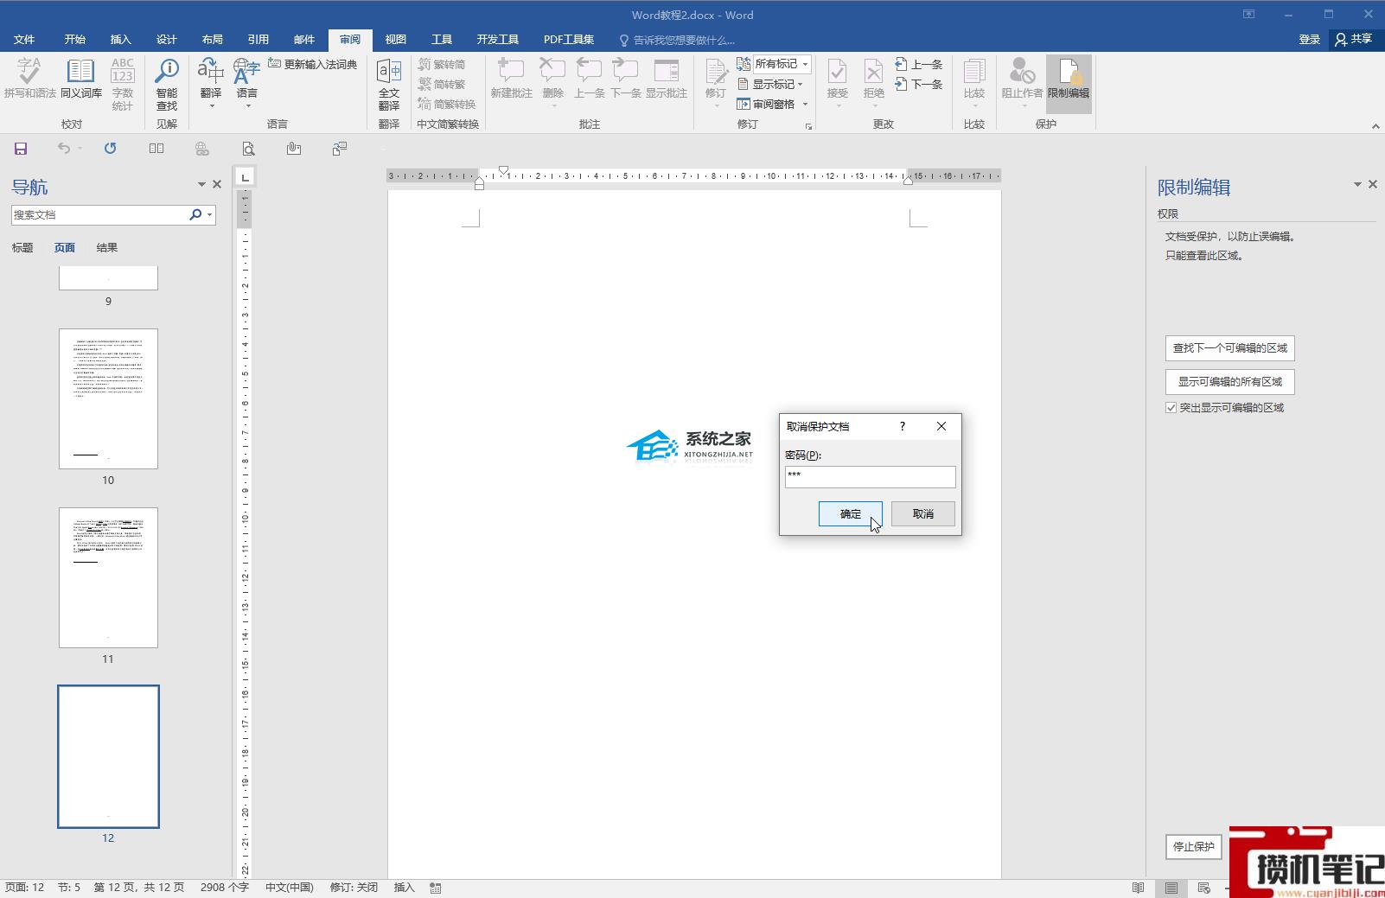Screen dimensions: 1385x898
Task: Click the Compare (比较) documents icon
Action: [974, 83]
